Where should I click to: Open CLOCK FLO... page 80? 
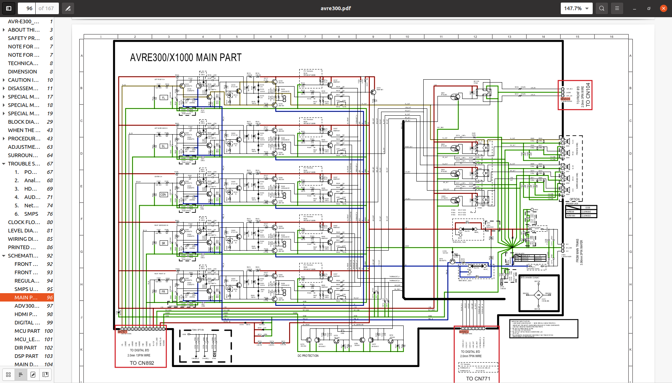(27, 222)
